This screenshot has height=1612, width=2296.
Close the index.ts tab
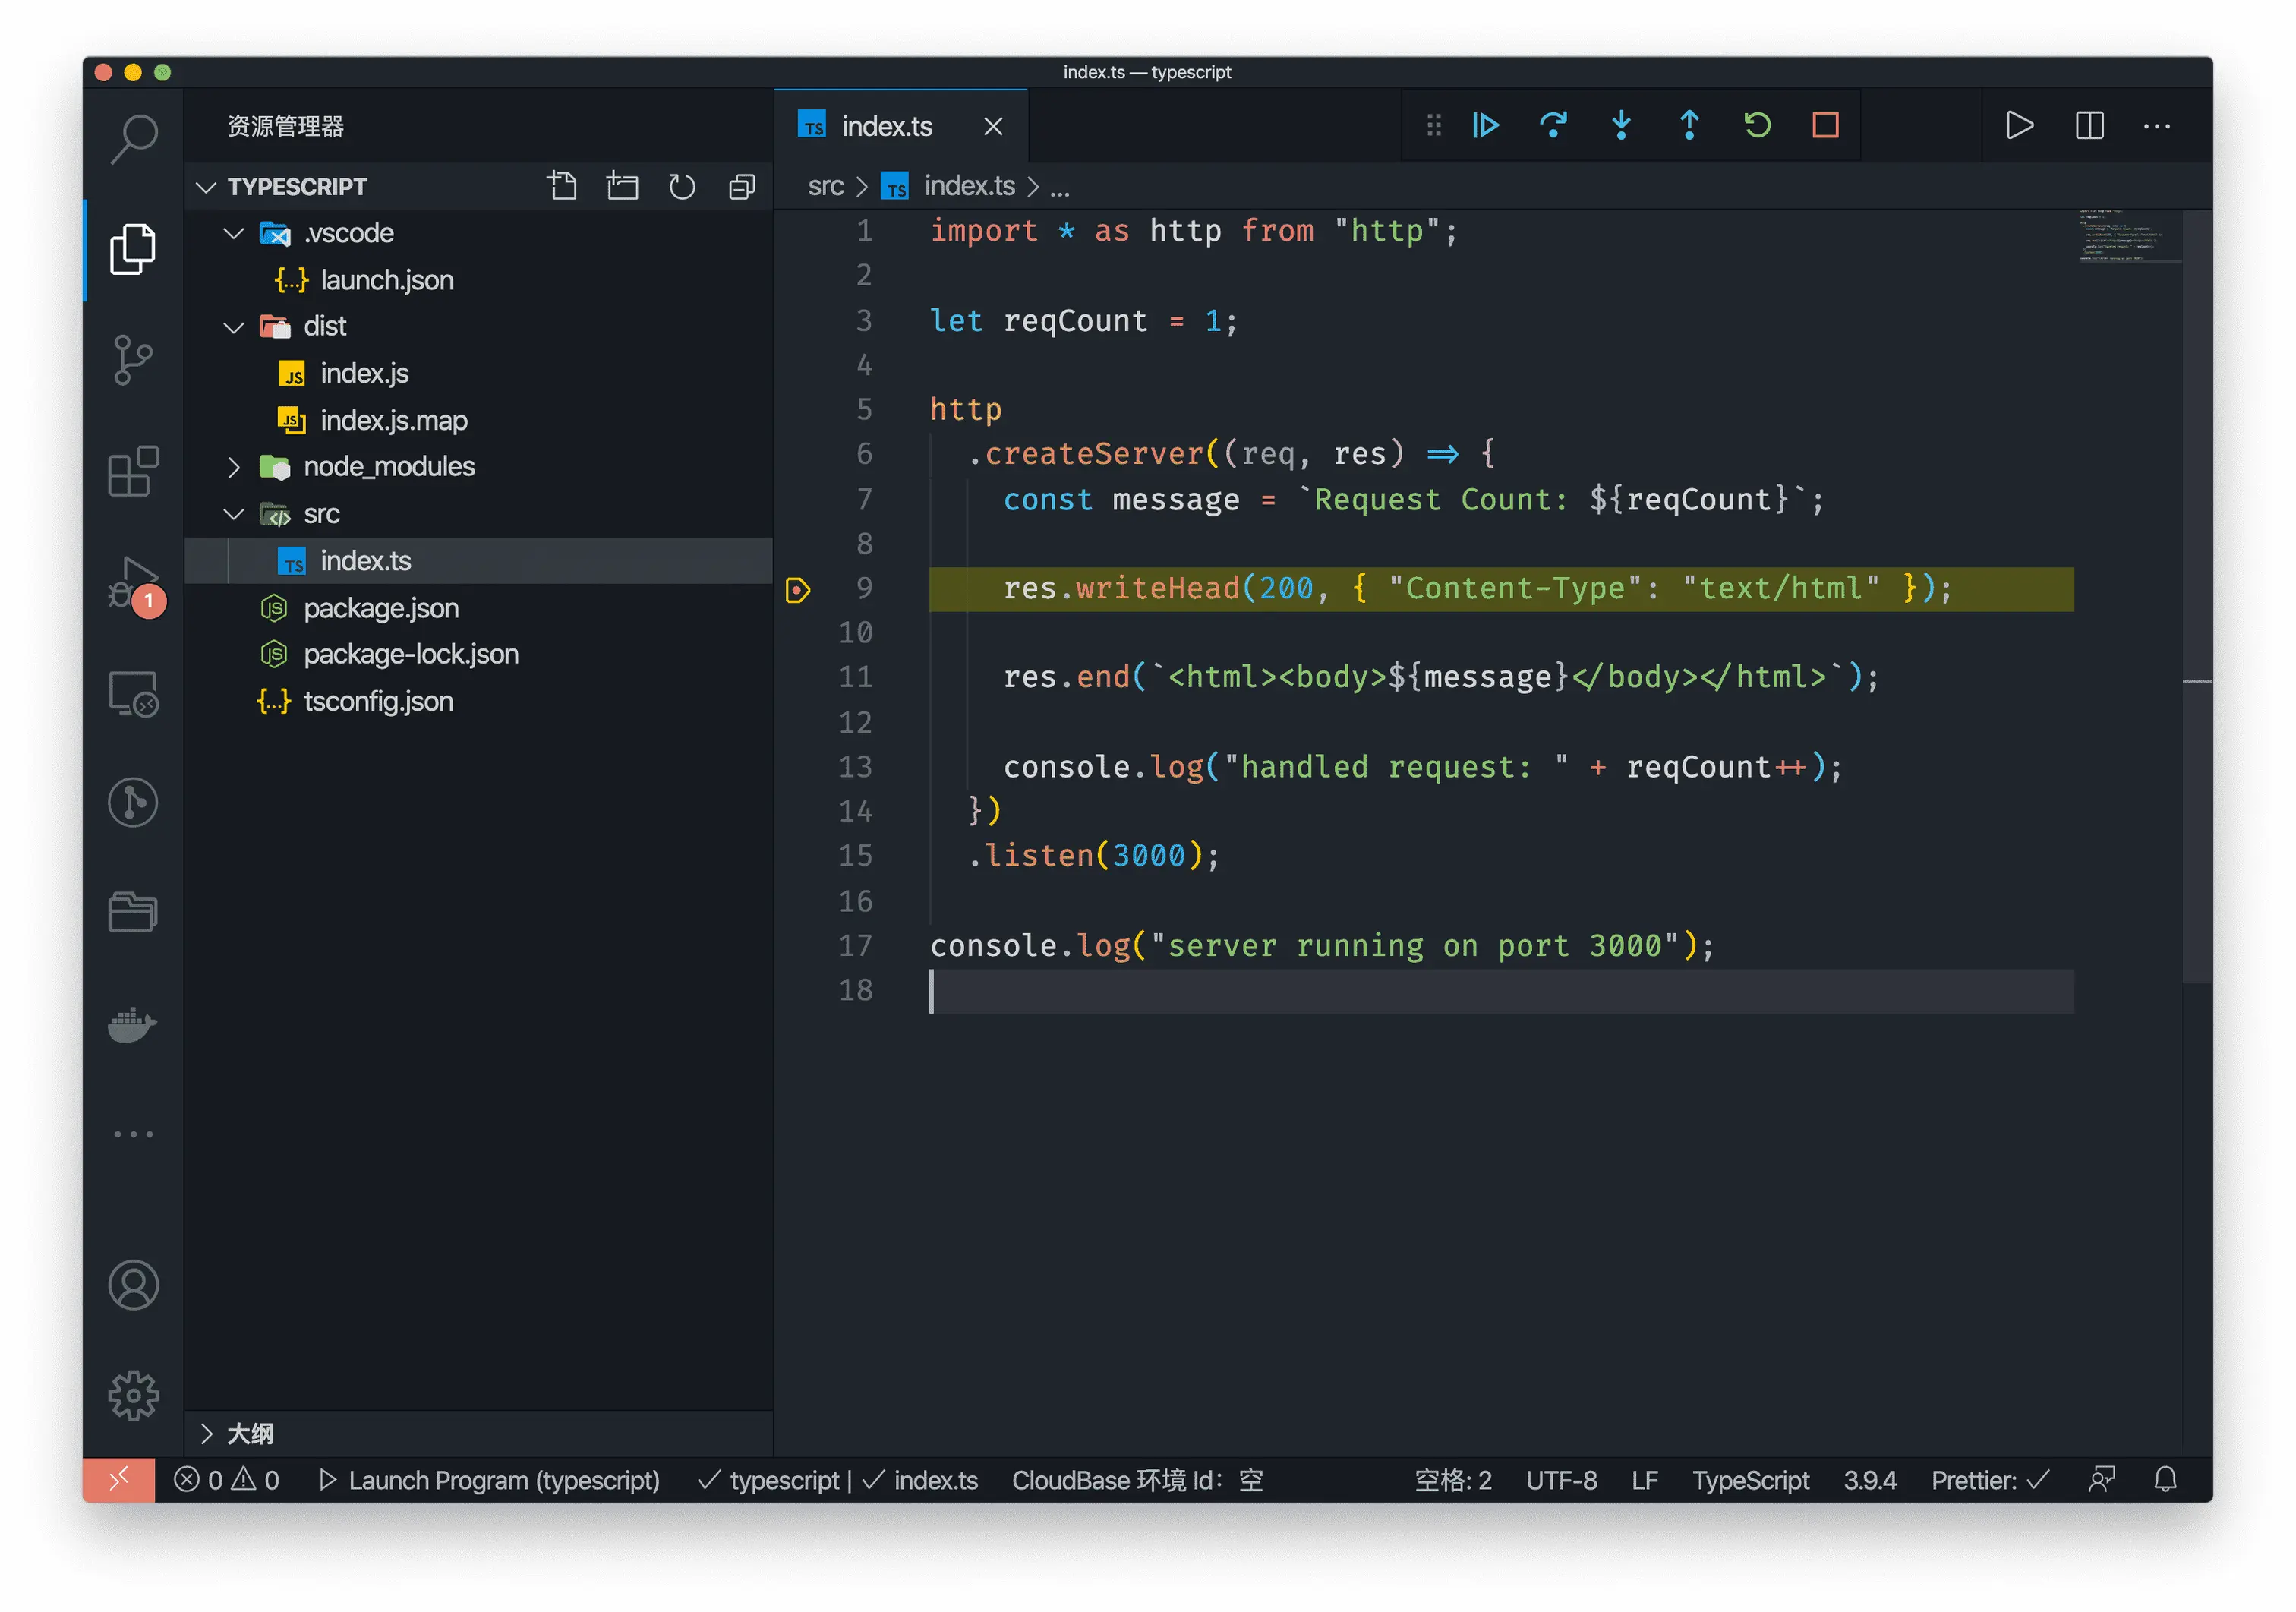[x=993, y=126]
